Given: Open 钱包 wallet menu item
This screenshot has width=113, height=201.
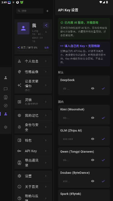Looking at the screenshot, I should tap(33, 140).
